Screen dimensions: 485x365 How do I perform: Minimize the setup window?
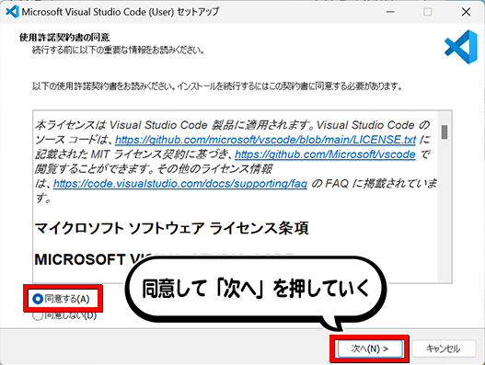[390, 12]
